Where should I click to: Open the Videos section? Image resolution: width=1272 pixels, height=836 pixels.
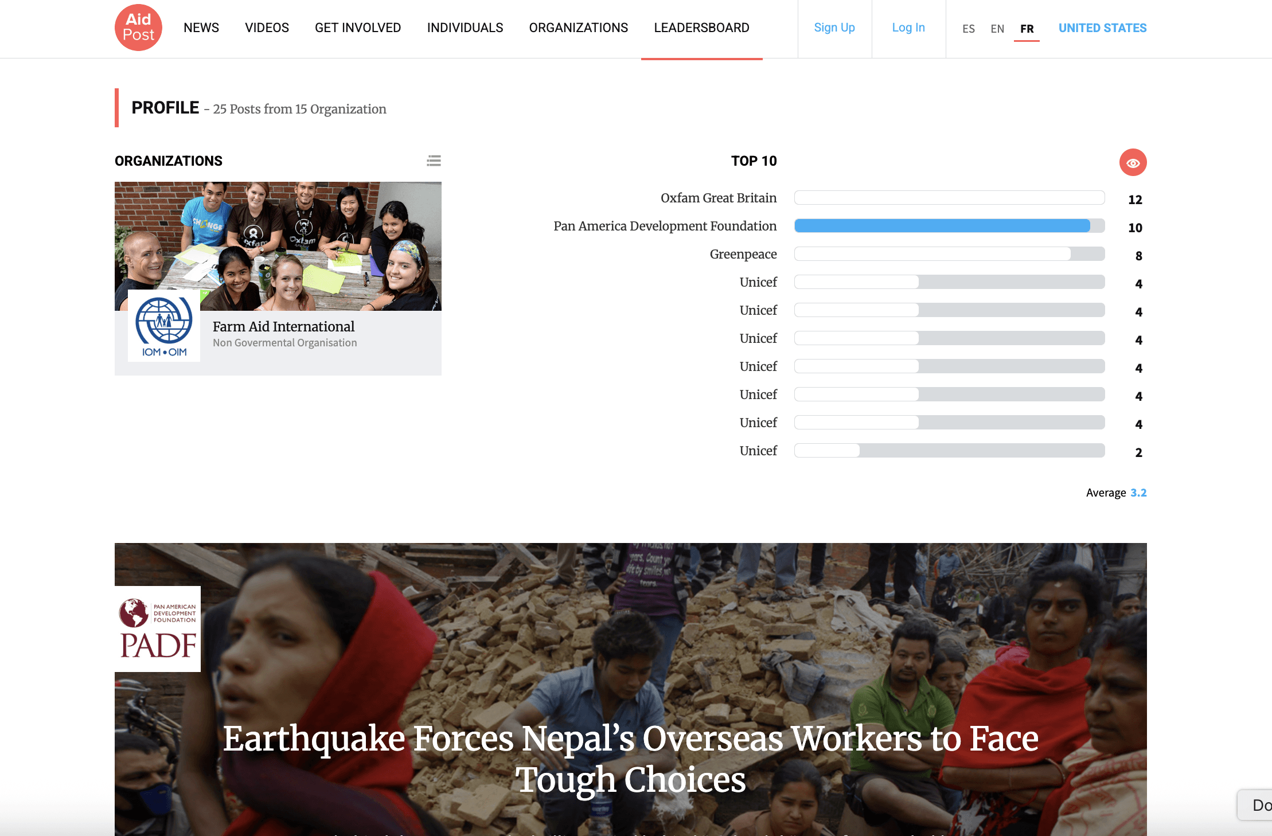coord(267,28)
